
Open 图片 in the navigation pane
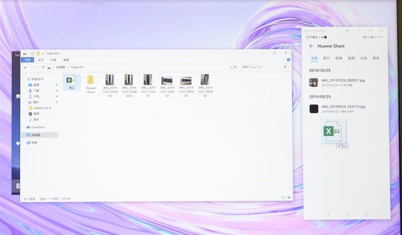[36, 102]
